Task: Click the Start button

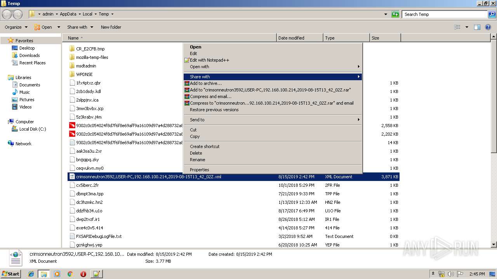Action: [11, 274]
